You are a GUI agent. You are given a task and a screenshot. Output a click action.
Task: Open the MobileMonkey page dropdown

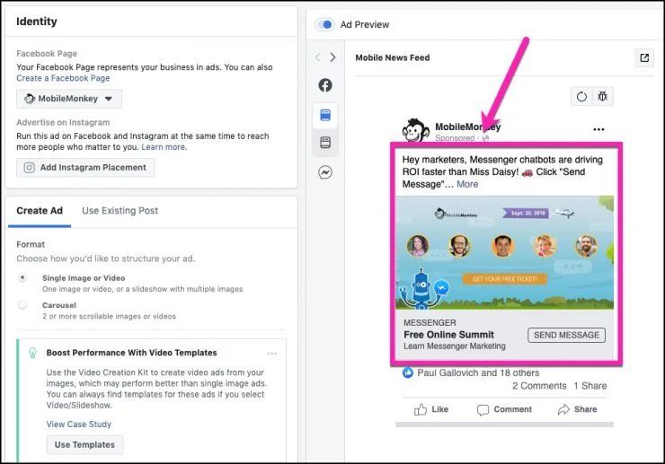pyautogui.click(x=69, y=99)
